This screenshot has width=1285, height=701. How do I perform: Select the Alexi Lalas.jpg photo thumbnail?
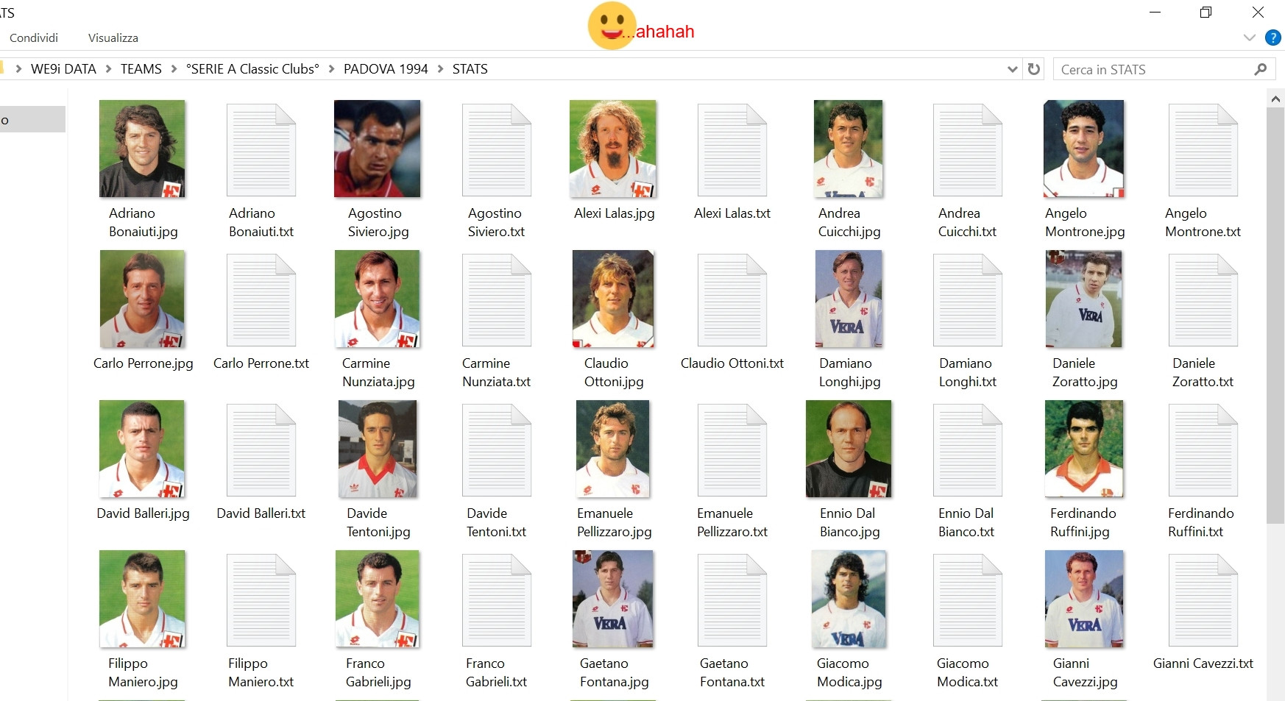(x=613, y=149)
